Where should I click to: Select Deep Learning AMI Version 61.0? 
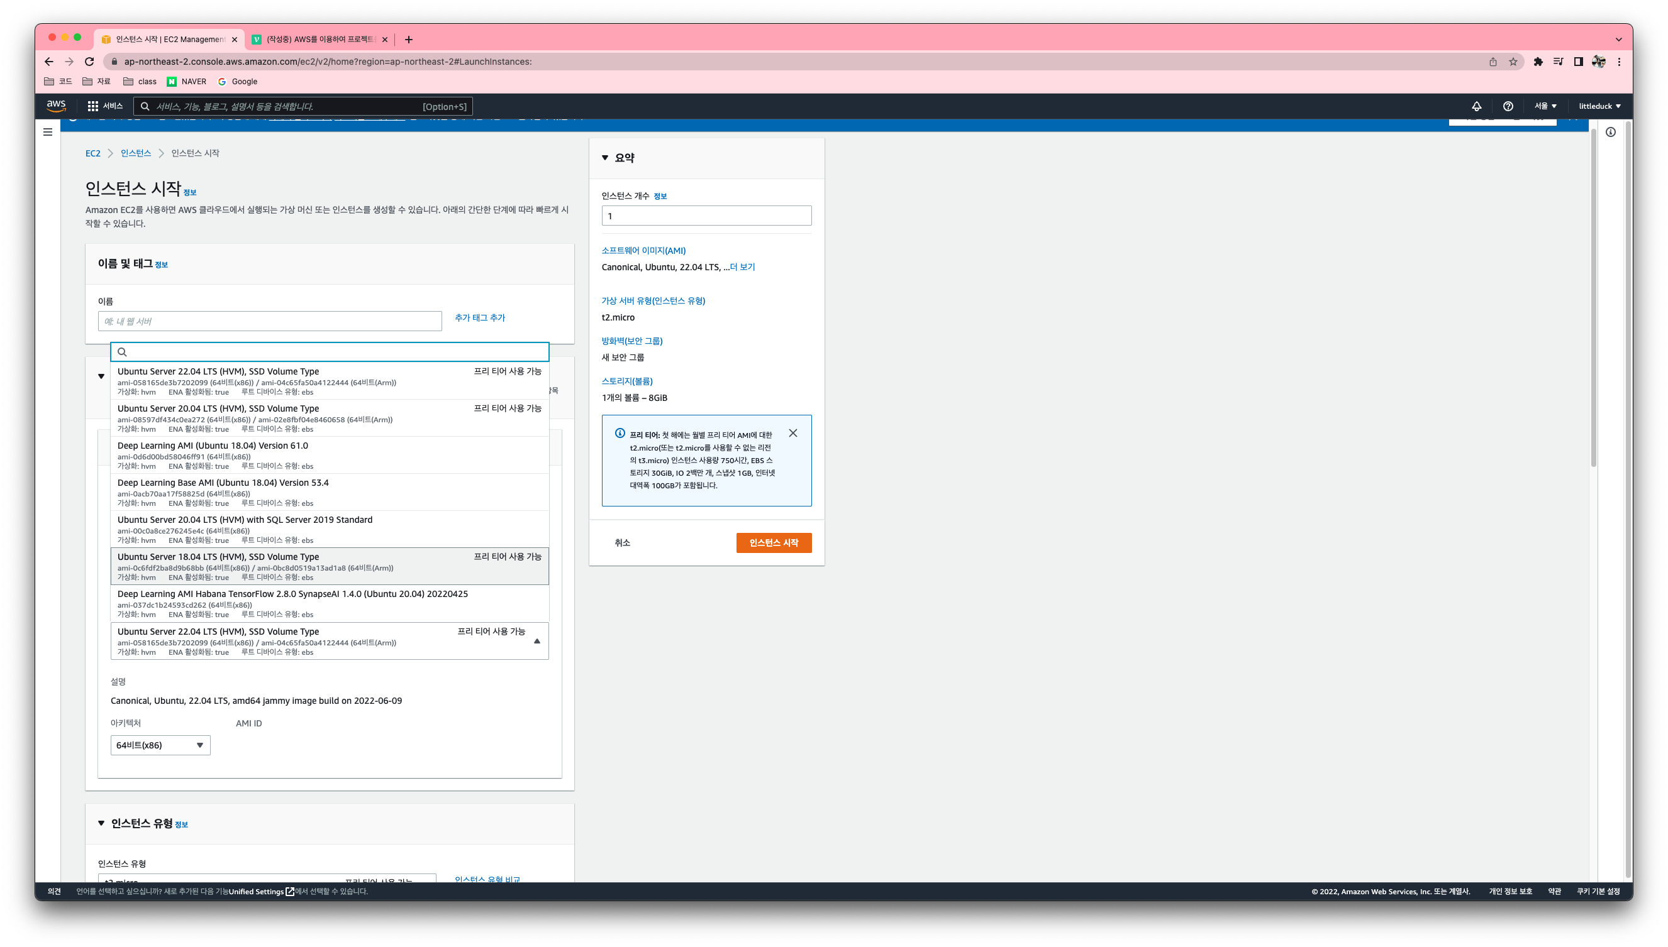tap(330, 456)
